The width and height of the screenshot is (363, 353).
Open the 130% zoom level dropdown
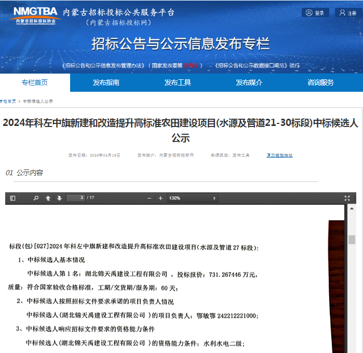(x=192, y=198)
